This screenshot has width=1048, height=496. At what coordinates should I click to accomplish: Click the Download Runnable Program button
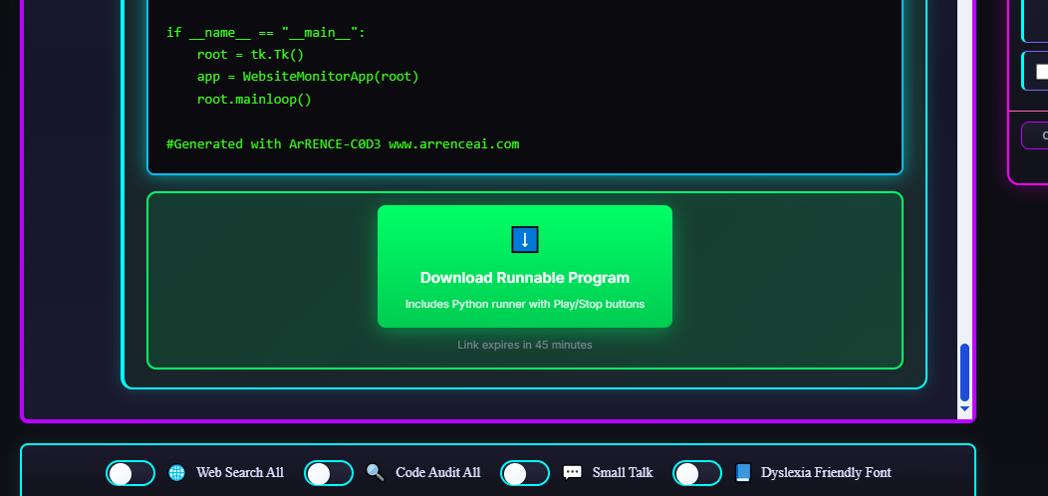[x=525, y=266]
